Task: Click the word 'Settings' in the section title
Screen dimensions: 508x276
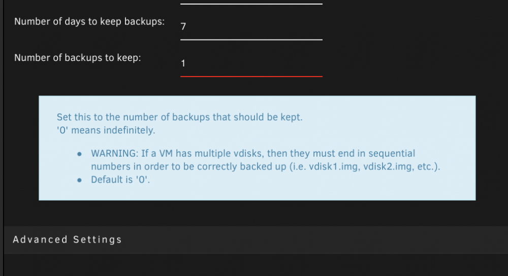Action: point(97,240)
